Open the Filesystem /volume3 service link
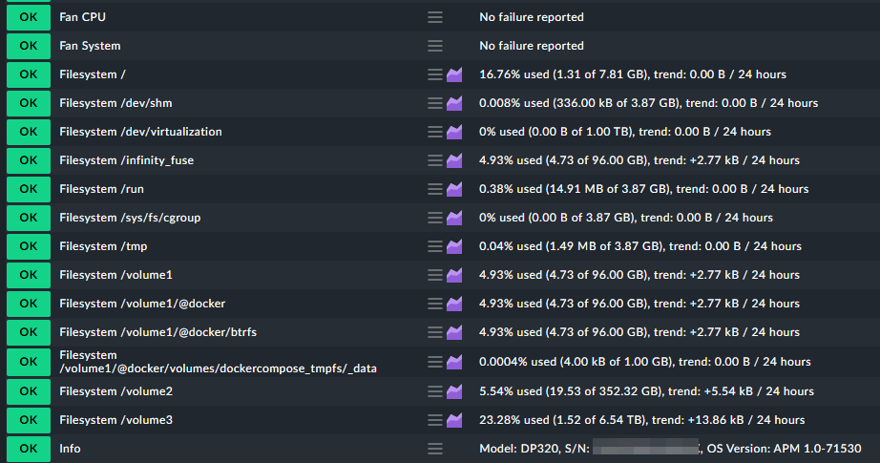The width and height of the screenshot is (880, 463). tap(116, 420)
